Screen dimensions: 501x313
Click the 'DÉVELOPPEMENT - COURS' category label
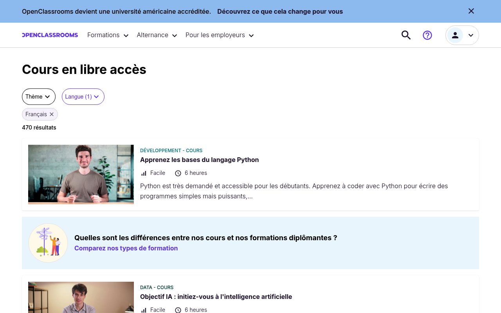tap(171, 151)
